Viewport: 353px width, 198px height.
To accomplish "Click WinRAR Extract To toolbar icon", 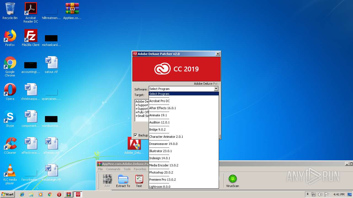I will coord(123,181).
